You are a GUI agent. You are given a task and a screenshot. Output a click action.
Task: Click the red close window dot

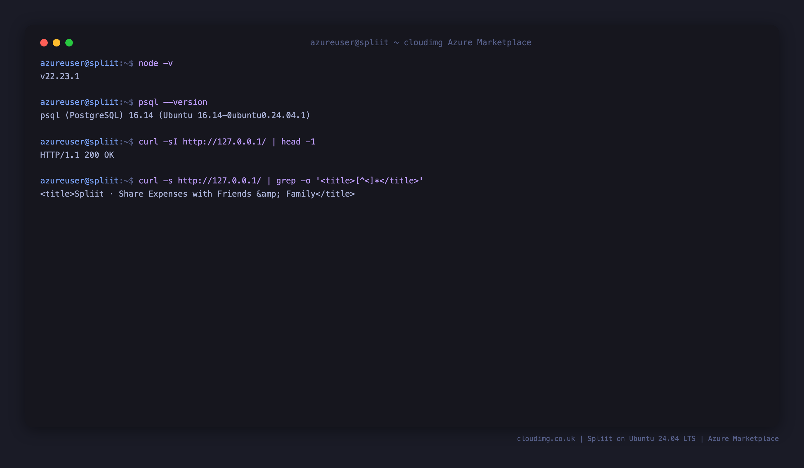tap(44, 43)
